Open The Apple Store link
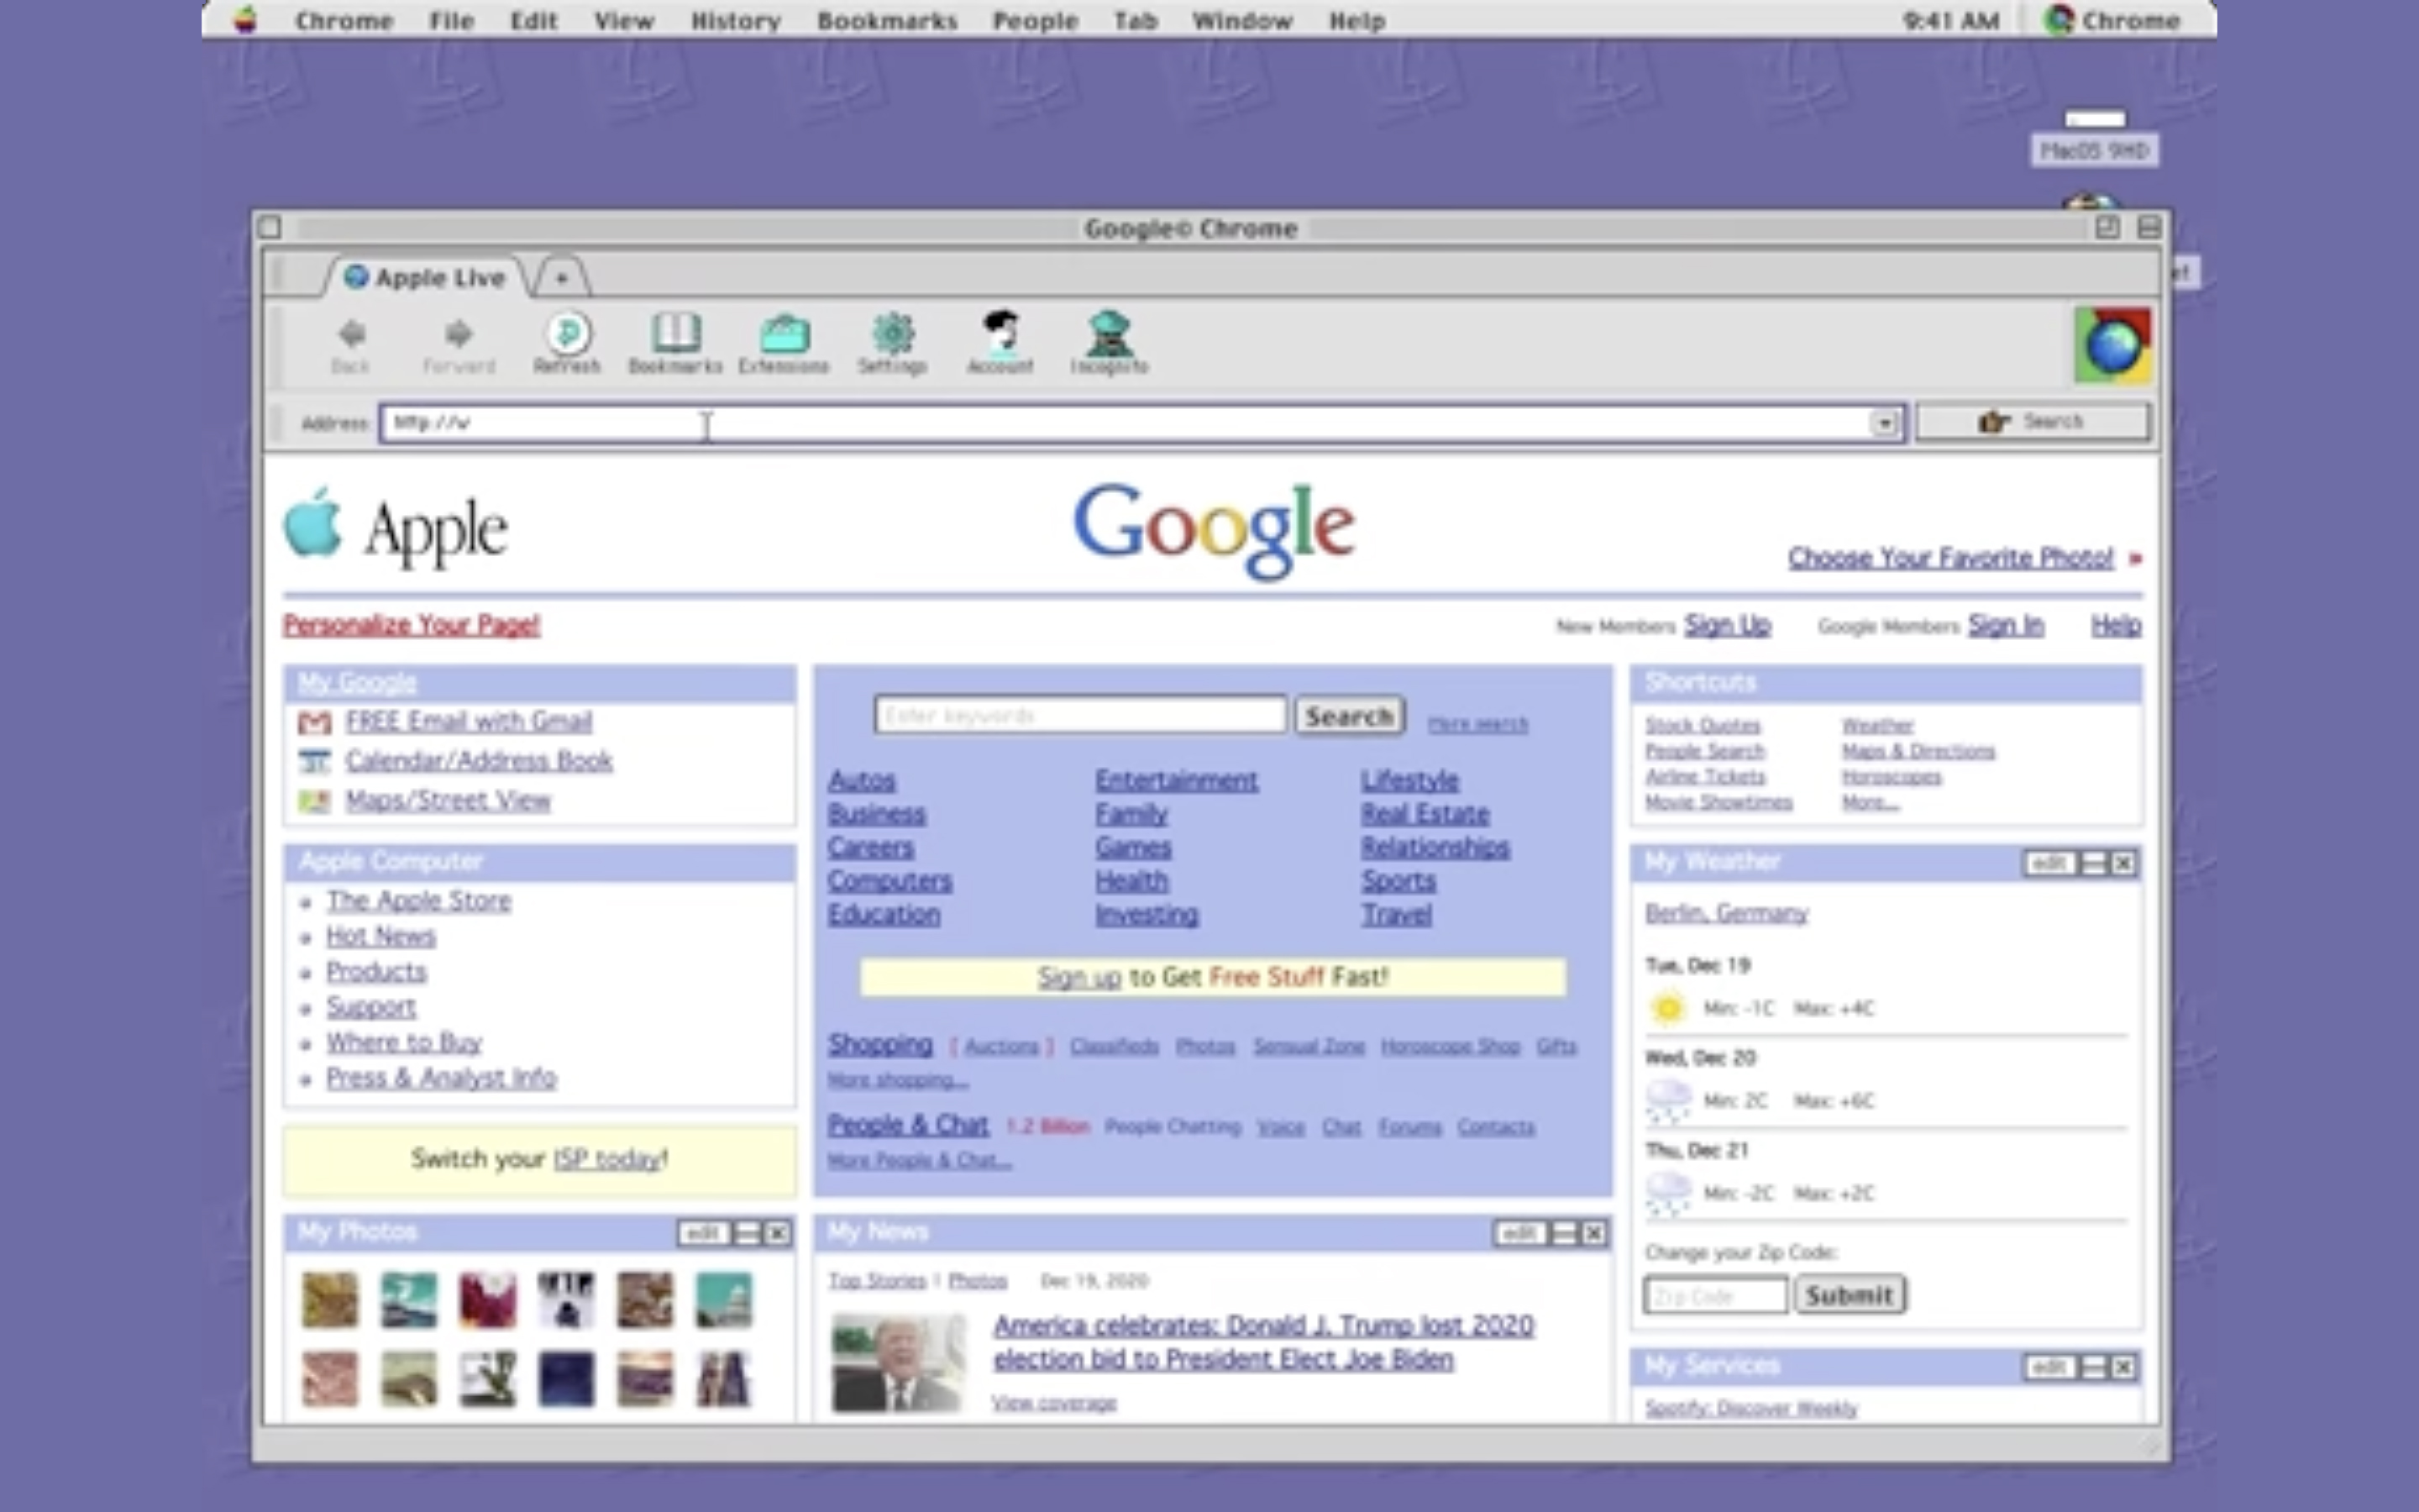The height and width of the screenshot is (1512, 2419). tap(419, 901)
